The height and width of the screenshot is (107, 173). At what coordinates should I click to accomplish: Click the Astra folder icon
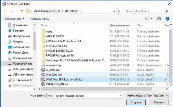click(x=43, y=31)
